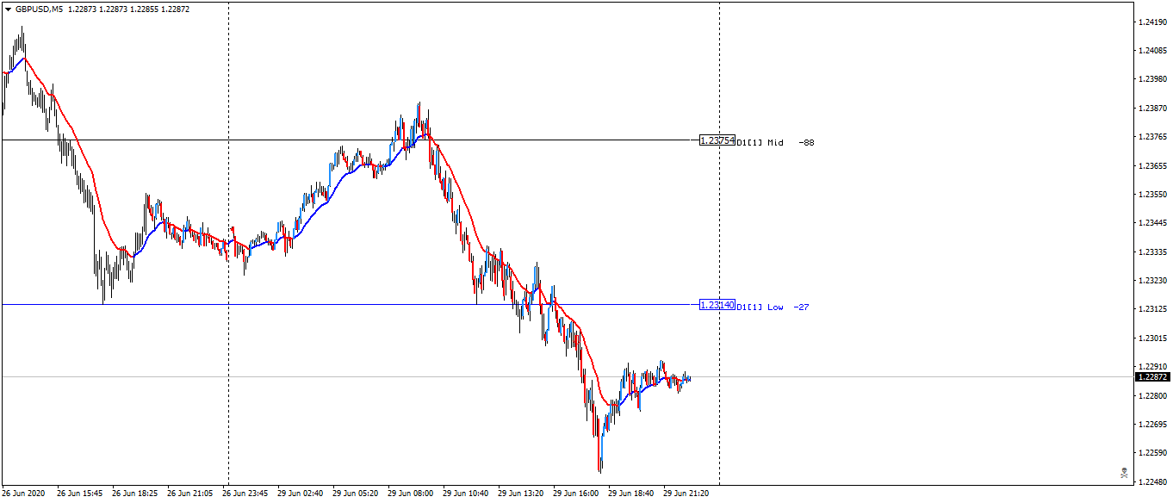Viewport: 1173px width, 503px height.
Task: Click time axis label 29 Jun 18:40
Action: (x=631, y=494)
